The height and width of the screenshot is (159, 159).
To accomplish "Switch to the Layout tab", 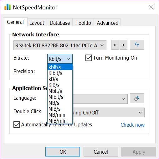I will (37, 23).
